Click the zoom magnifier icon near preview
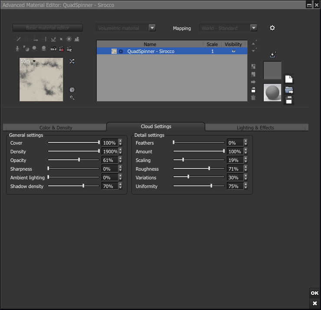The height and width of the screenshot is (310, 321). coord(72,98)
